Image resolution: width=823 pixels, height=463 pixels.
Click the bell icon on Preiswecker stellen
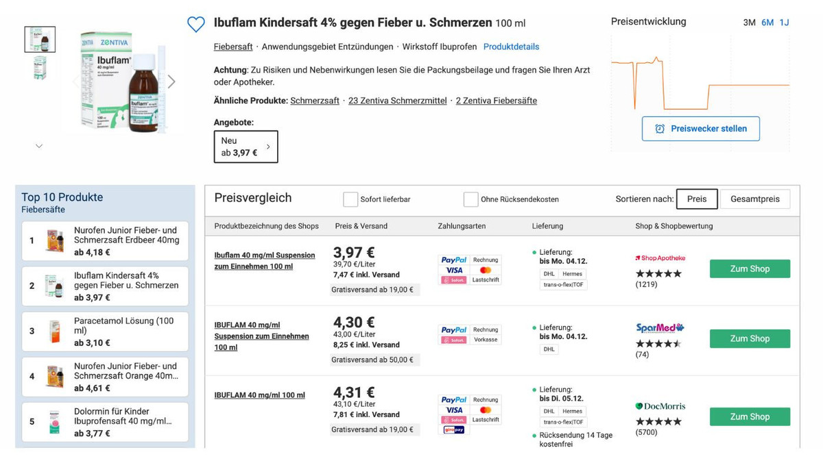click(x=660, y=128)
